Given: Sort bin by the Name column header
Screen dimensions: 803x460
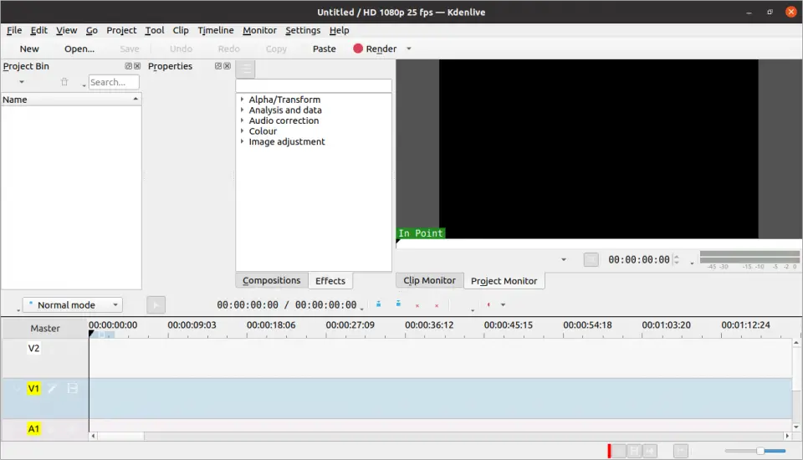Looking at the screenshot, I should click(x=70, y=100).
